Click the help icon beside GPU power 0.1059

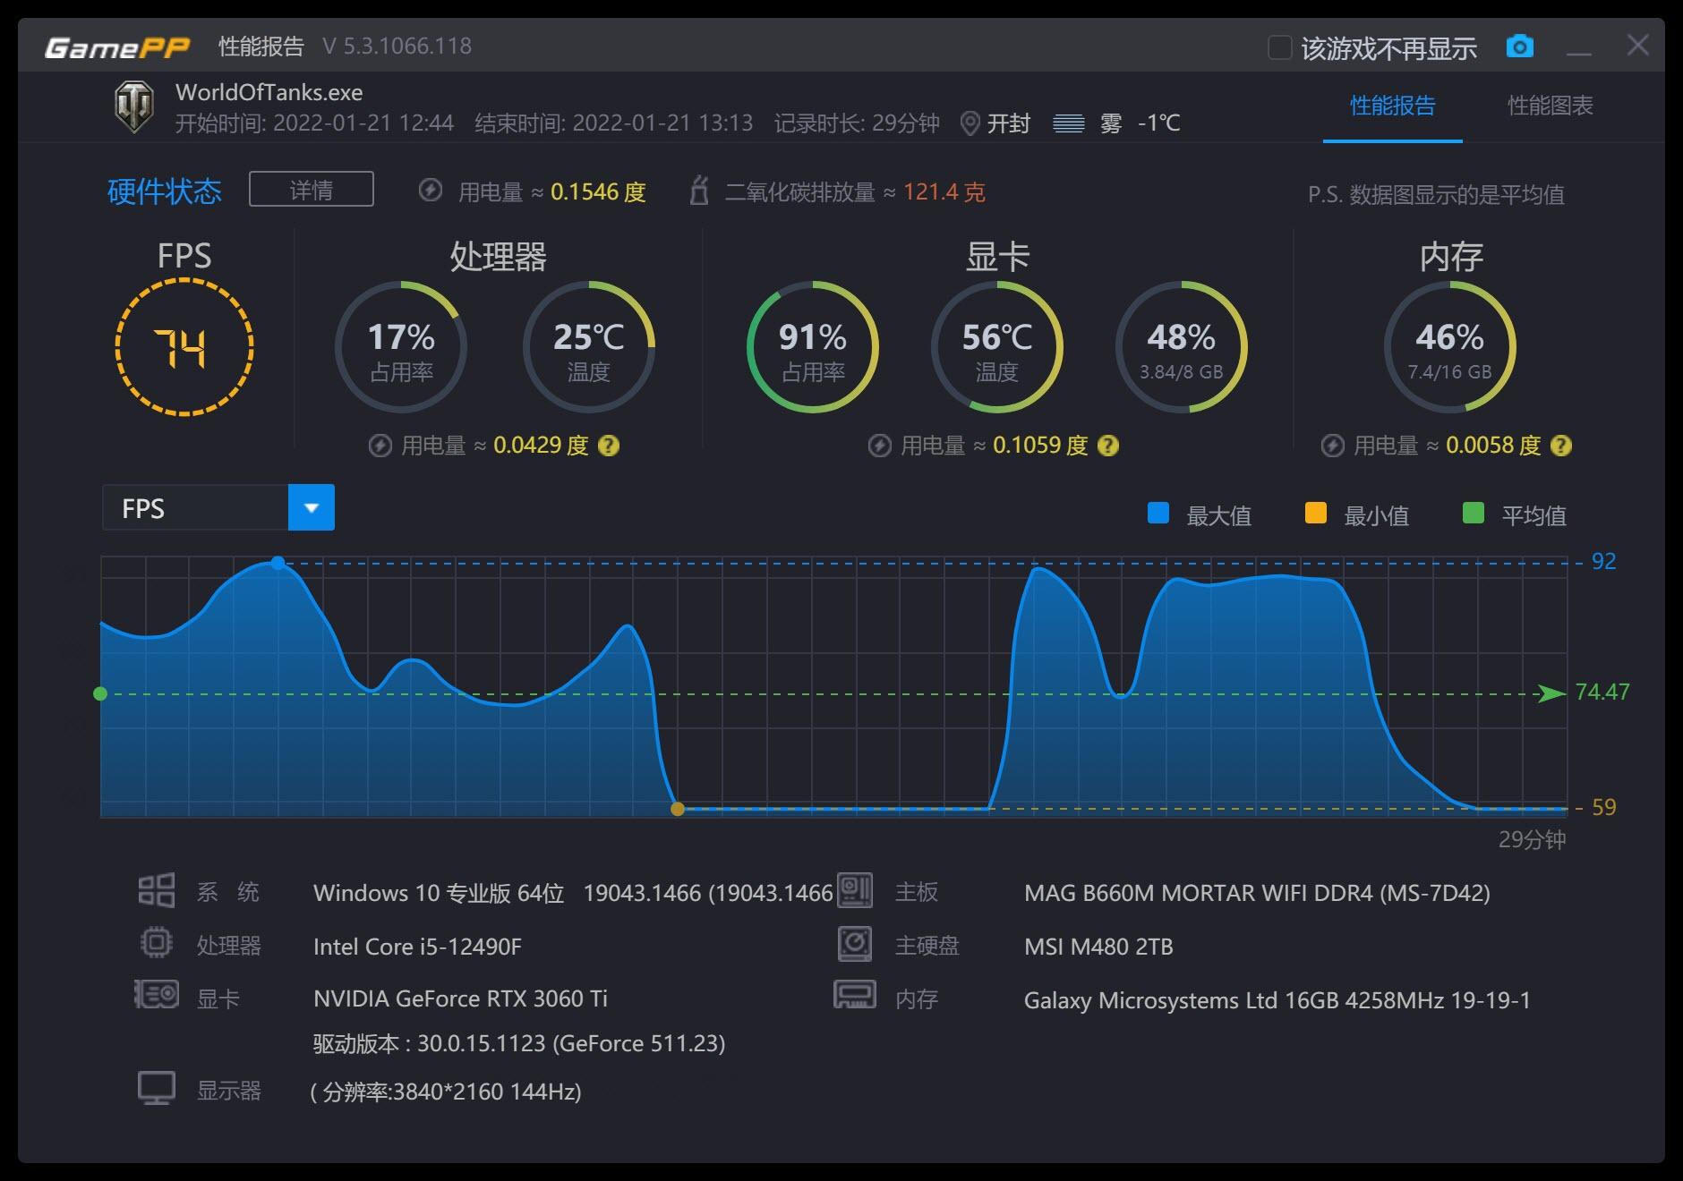[x=1108, y=445]
